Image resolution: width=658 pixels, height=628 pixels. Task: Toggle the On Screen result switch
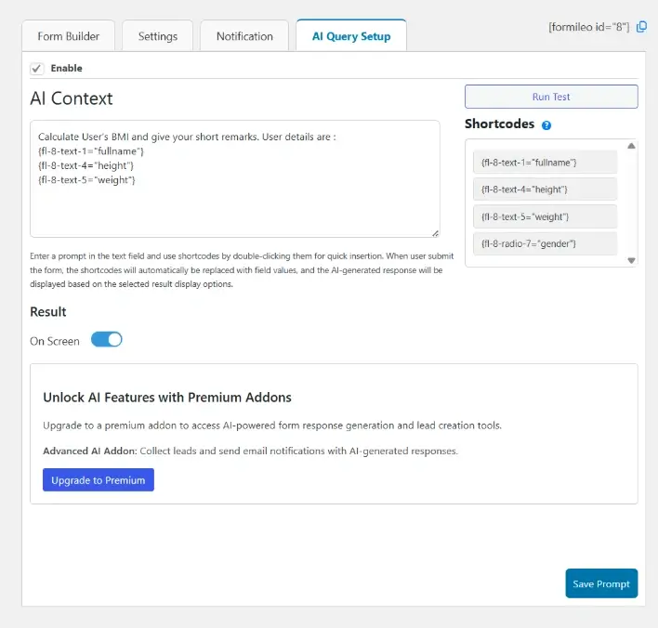(x=107, y=340)
